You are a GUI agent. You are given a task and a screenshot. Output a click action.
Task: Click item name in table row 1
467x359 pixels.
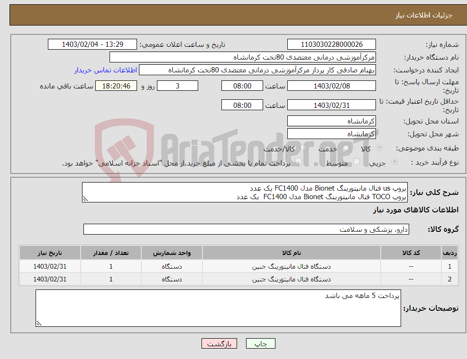coord(291,266)
